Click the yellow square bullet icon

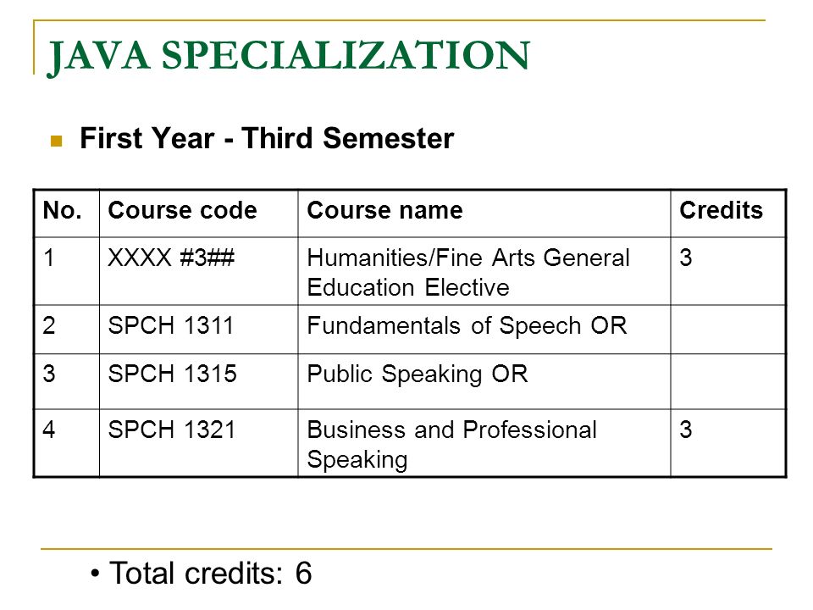[x=57, y=141]
